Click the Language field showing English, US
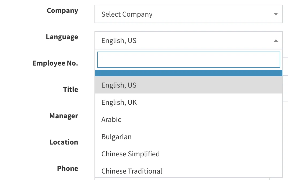This screenshot has width=288, height=180. click(x=189, y=40)
